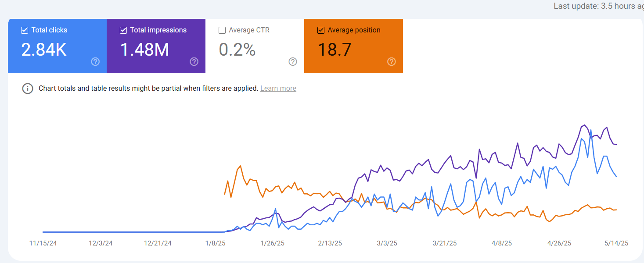Click help icon on Total impressions card
Viewport: 644px width, 263px height.
click(194, 62)
